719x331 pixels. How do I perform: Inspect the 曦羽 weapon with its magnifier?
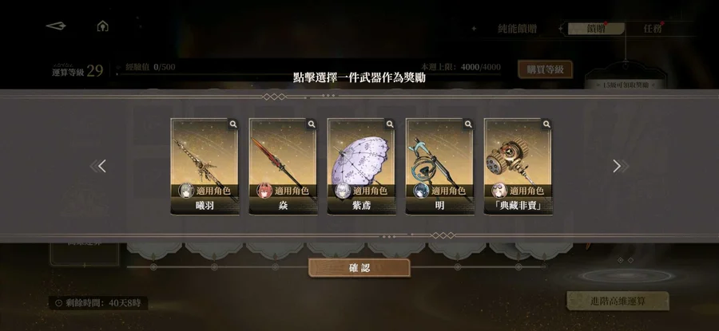pyautogui.click(x=233, y=124)
